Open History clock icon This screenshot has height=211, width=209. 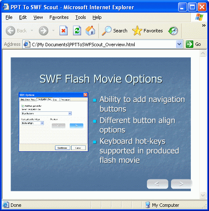[x=173, y=31]
